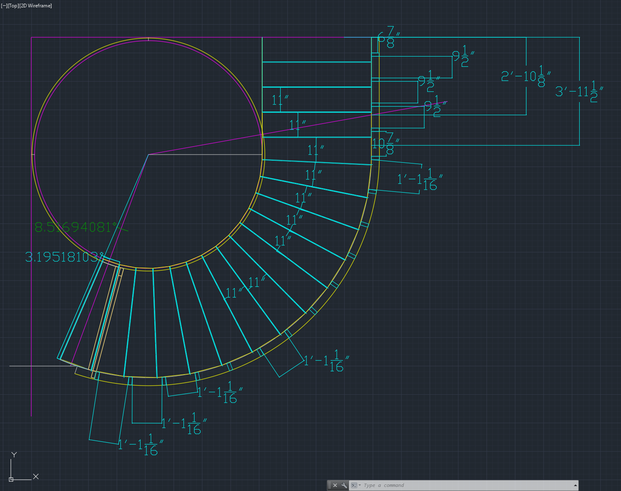Expand command line history arrow
The height and width of the screenshot is (491, 621).
pyautogui.click(x=575, y=485)
